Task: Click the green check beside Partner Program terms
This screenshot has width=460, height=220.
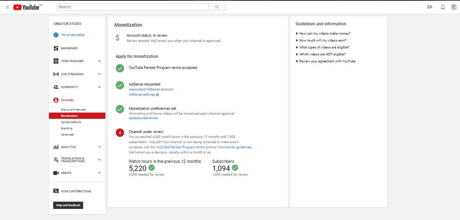Action: tap(120, 68)
